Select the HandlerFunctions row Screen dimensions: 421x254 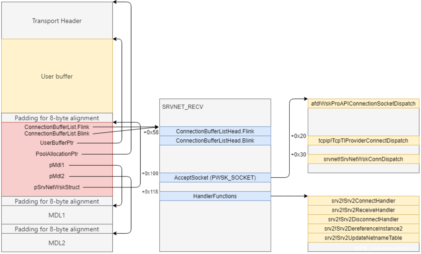(x=215, y=196)
